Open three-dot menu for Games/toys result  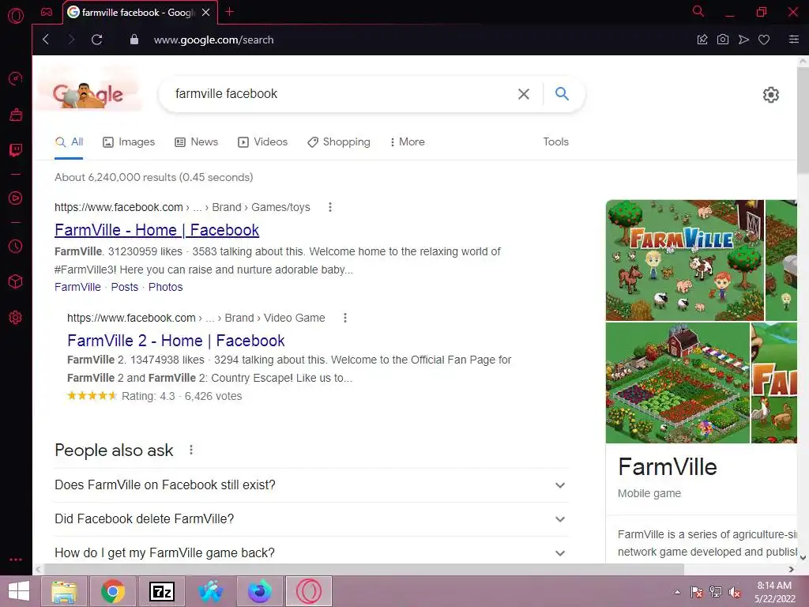coord(330,207)
